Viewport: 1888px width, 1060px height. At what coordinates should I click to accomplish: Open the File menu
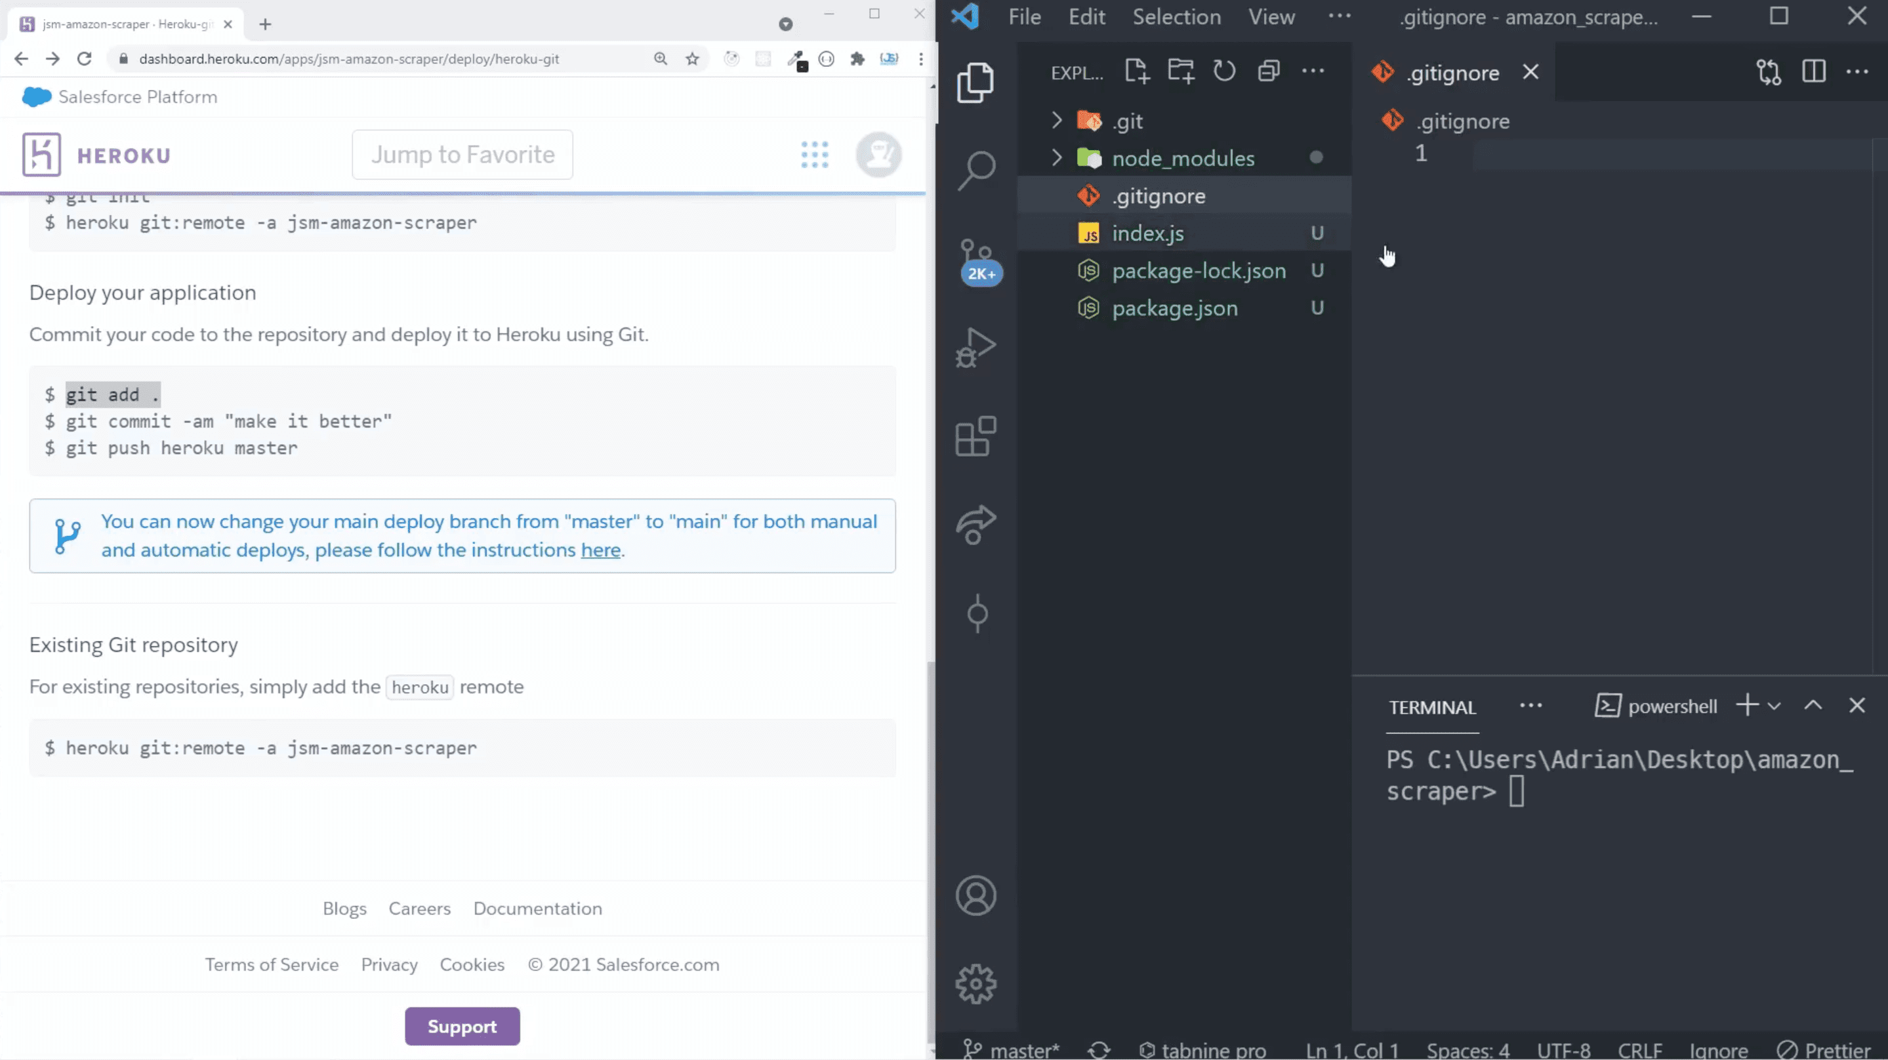(1024, 16)
